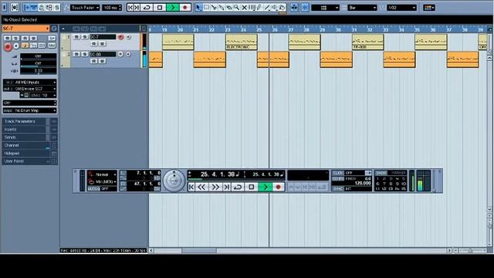Toggle TEMPO button on Transport panel
Viewport: 494px width, 278px height.
337,178
